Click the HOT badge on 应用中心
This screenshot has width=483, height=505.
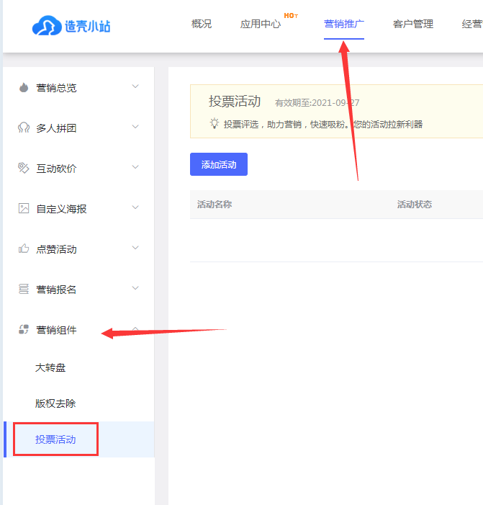coord(291,15)
